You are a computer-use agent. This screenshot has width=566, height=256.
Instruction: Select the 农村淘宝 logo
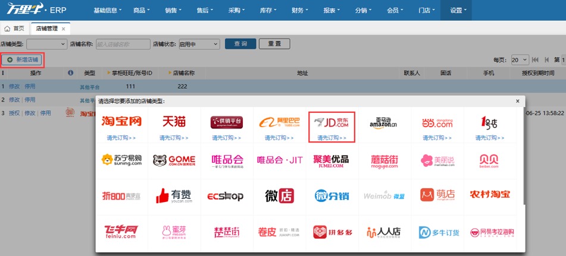click(x=490, y=195)
